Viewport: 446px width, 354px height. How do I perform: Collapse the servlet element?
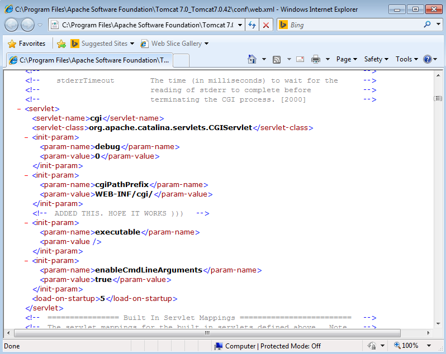coord(19,109)
